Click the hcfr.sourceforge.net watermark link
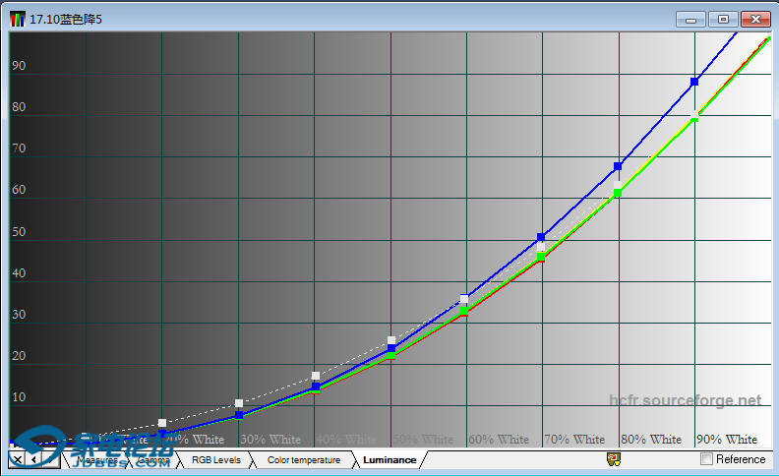This screenshot has height=476, width=779. pyautogui.click(x=685, y=401)
